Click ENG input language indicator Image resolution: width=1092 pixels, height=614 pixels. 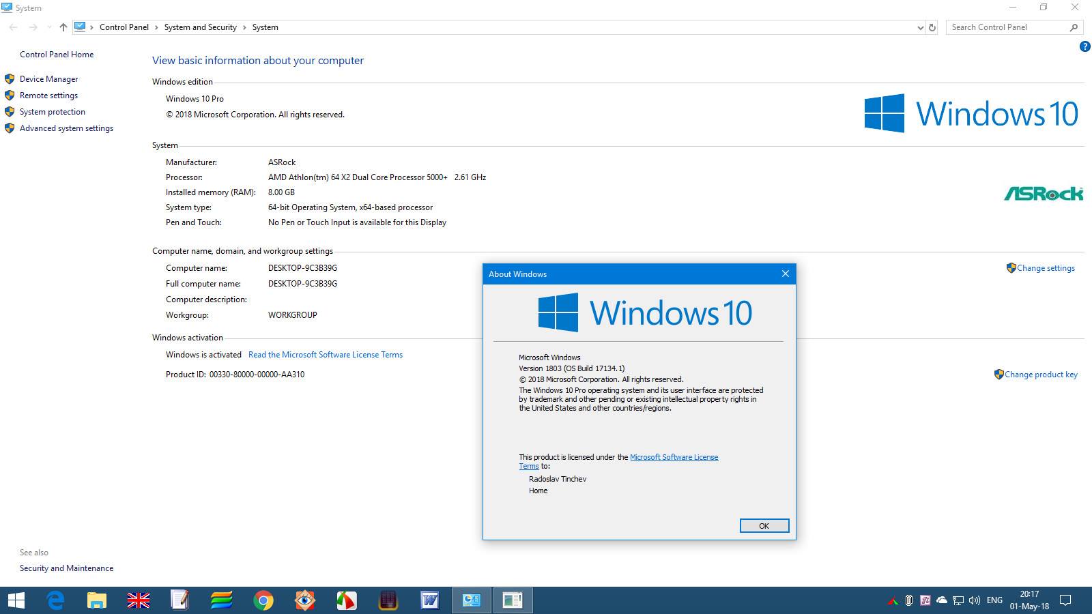click(x=994, y=600)
